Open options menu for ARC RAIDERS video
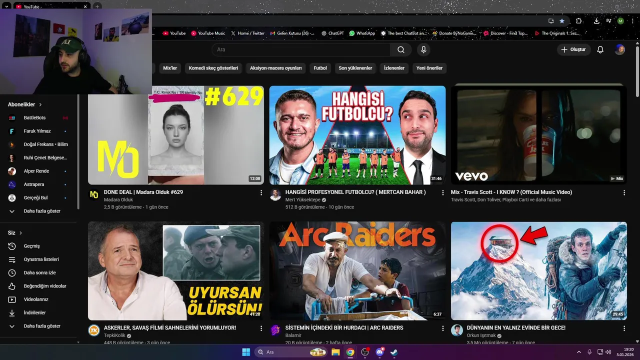 click(x=442, y=328)
